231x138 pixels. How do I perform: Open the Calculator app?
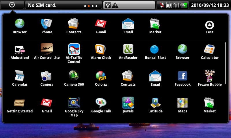pyautogui.click(x=210, y=52)
